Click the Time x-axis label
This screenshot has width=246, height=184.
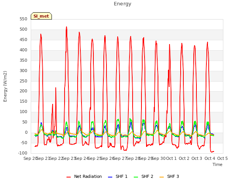(218, 164)
